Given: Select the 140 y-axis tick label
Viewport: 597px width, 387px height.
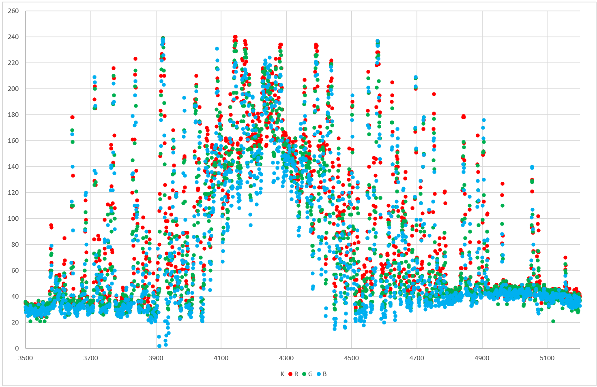Looking at the screenshot, I should [x=13, y=167].
